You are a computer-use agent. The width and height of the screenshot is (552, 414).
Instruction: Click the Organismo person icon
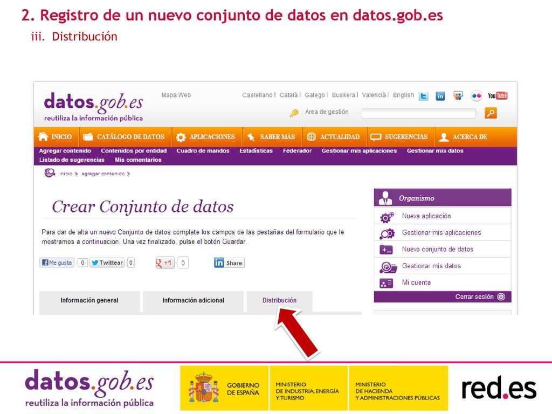(385, 198)
